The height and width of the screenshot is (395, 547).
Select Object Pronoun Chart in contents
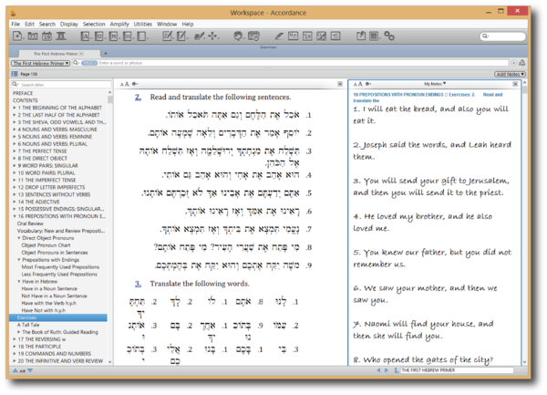click(x=46, y=244)
